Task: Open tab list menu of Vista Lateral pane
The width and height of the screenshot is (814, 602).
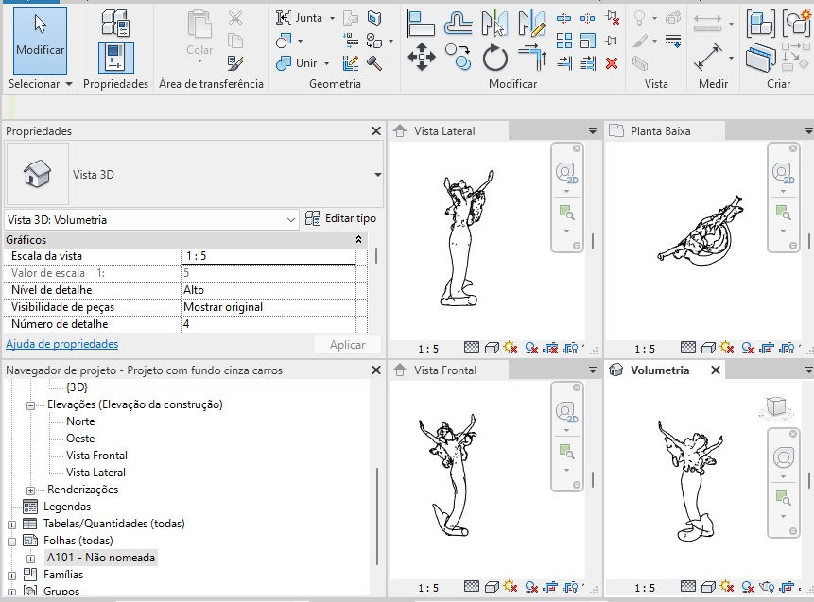Action: [593, 130]
